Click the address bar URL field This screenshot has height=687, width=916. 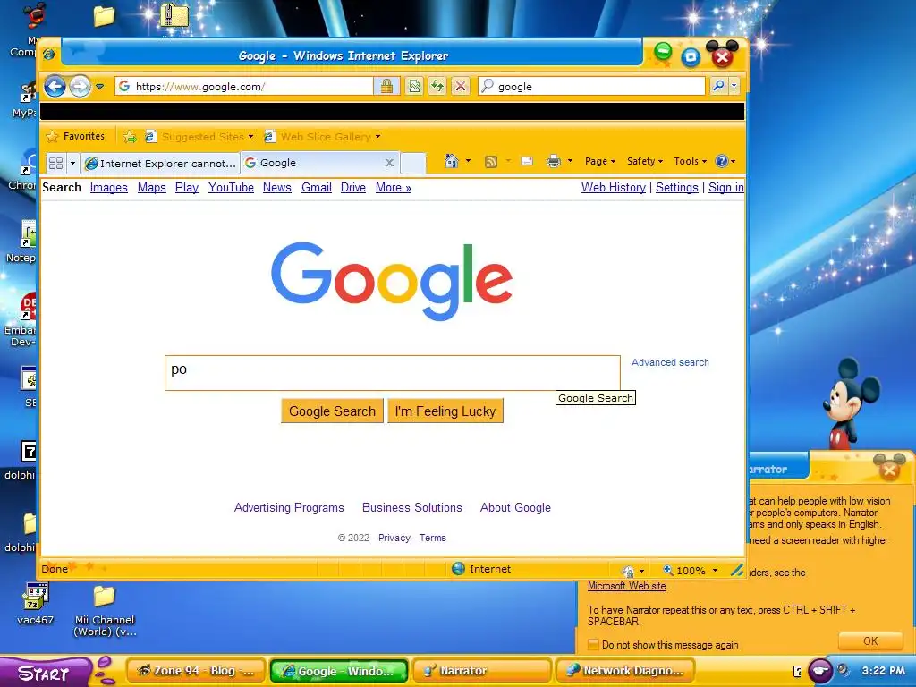coord(244,87)
